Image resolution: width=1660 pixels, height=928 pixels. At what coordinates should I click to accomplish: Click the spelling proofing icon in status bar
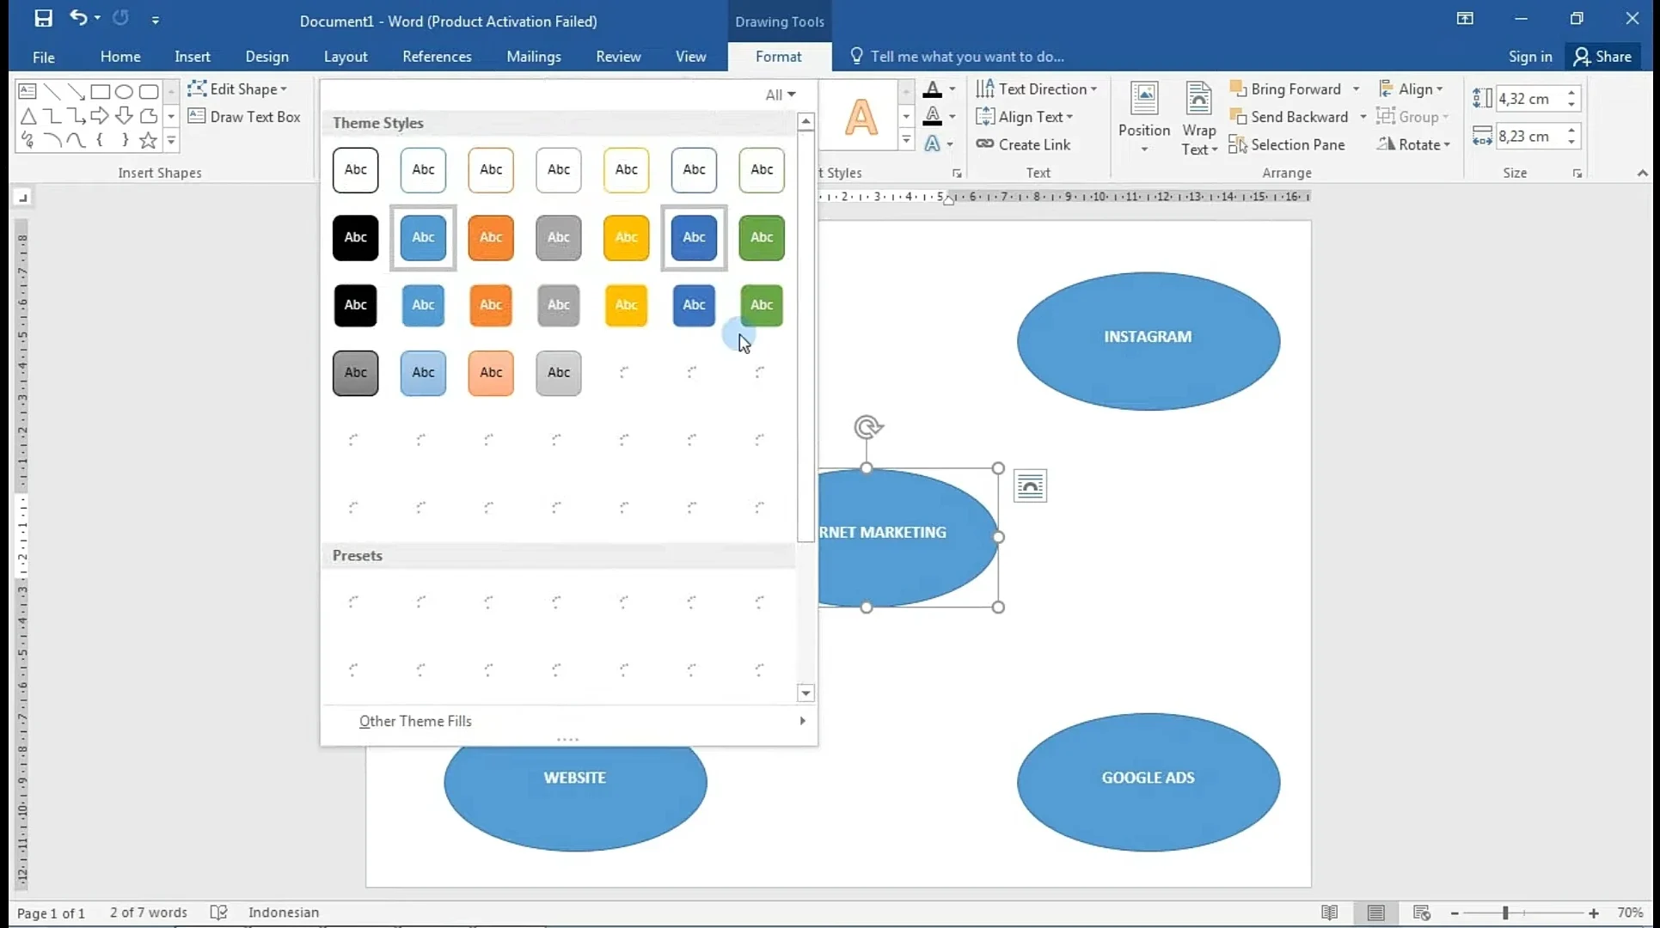219,913
